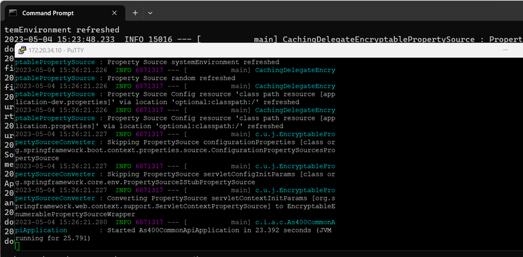Click 'numerablePropertySourceWrapper' text
523x257 pixels.
[75, 214]
